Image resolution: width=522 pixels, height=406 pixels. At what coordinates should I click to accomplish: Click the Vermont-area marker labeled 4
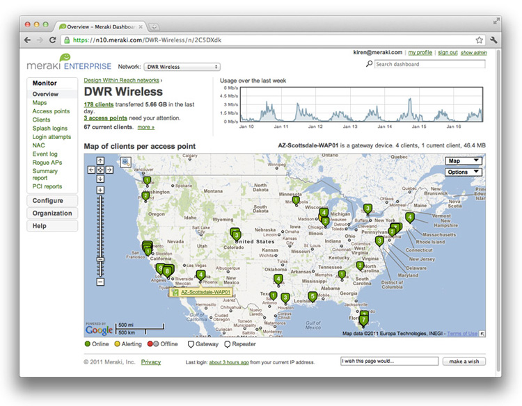410,218
